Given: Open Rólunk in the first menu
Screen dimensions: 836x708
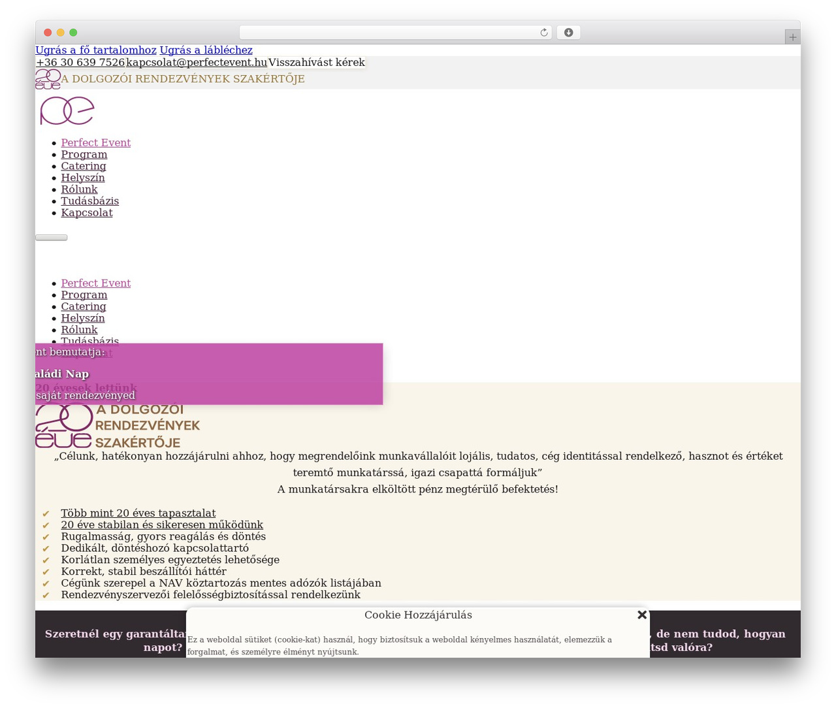Looking at the screenshot, I should (x=79, y=189).
